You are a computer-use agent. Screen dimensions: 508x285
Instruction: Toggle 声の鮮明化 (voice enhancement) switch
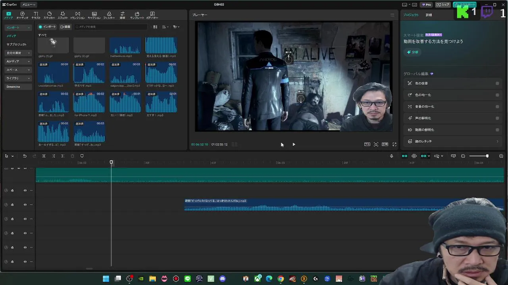click(x=497, y=118)
